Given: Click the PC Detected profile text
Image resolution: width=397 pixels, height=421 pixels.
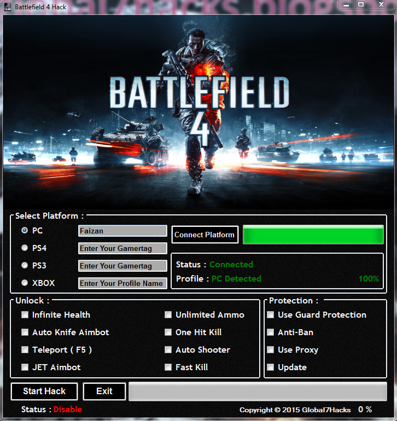Looking at the screenshot, I should pyautogui.click(x=236, y=279).
